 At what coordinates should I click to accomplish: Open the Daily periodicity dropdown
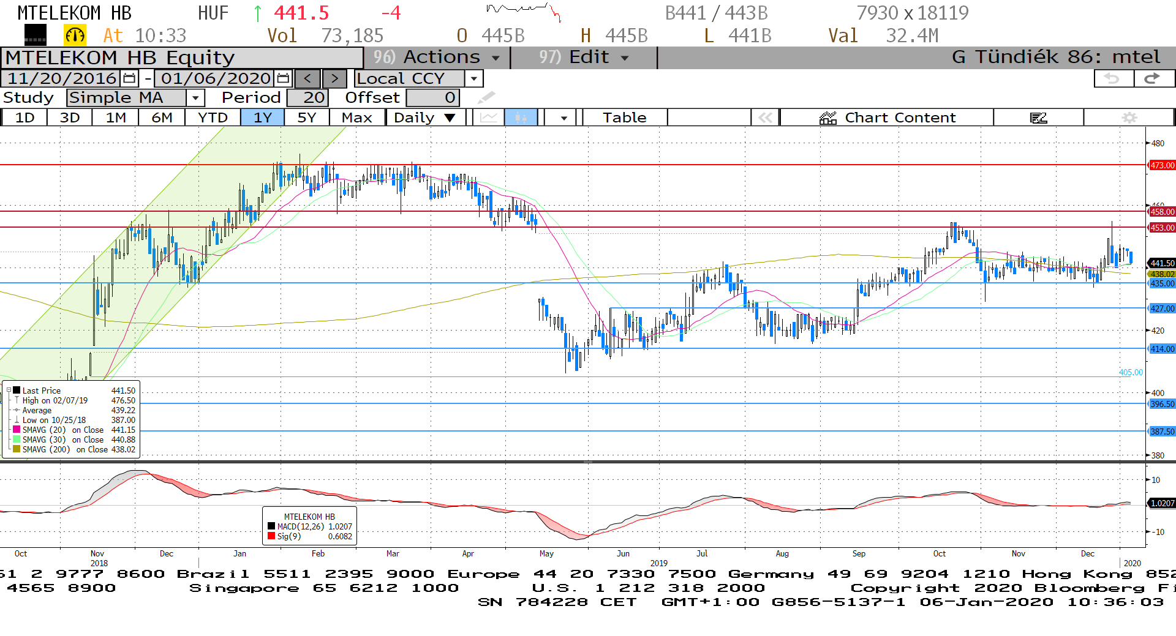[x=450, y=118]
